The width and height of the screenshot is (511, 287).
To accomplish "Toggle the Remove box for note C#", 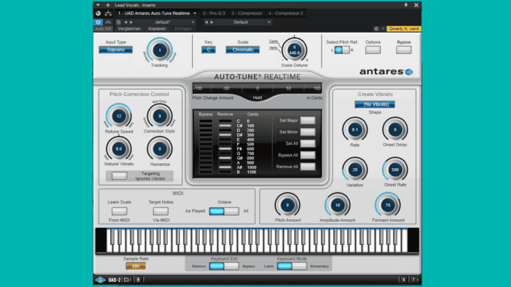I will [225, 126].
